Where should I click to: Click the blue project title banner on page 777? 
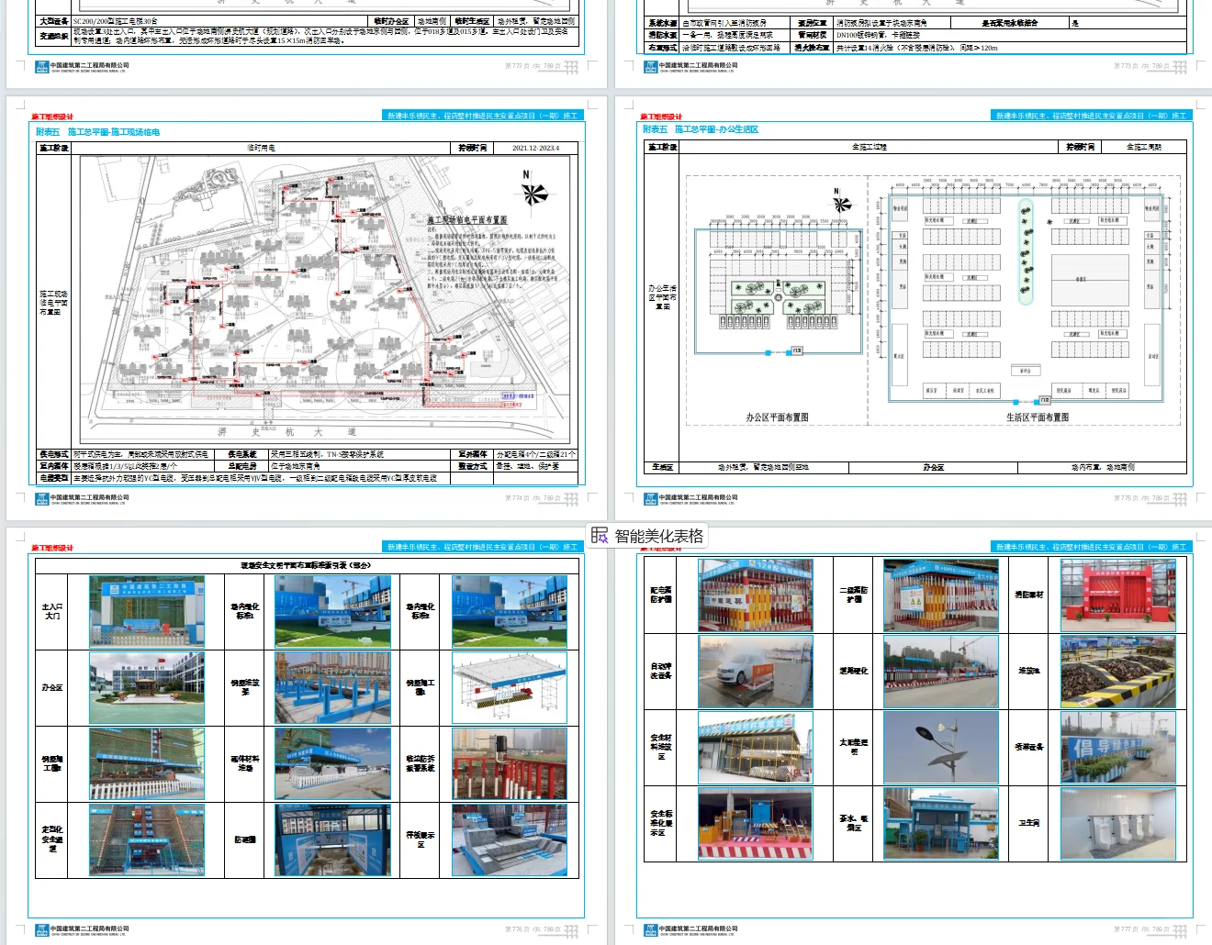pyautogui.click(x=1091, y=547)
